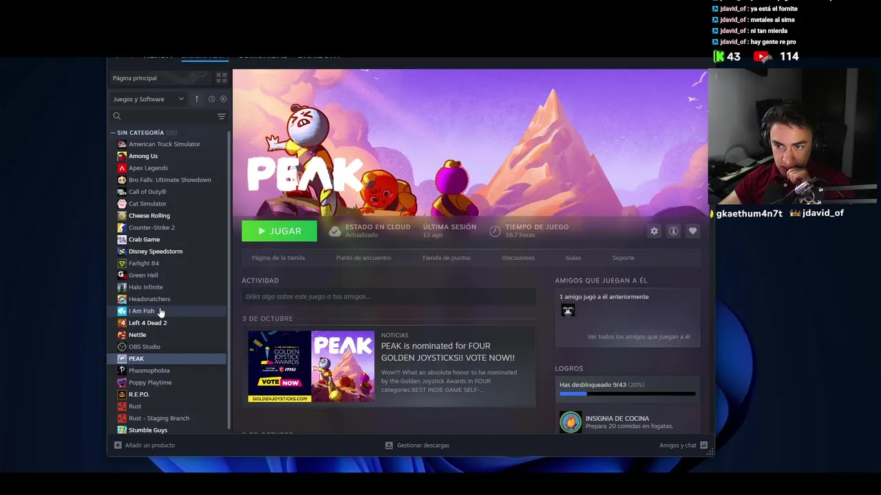Switch library to grid collections view icon

[221, 78]
